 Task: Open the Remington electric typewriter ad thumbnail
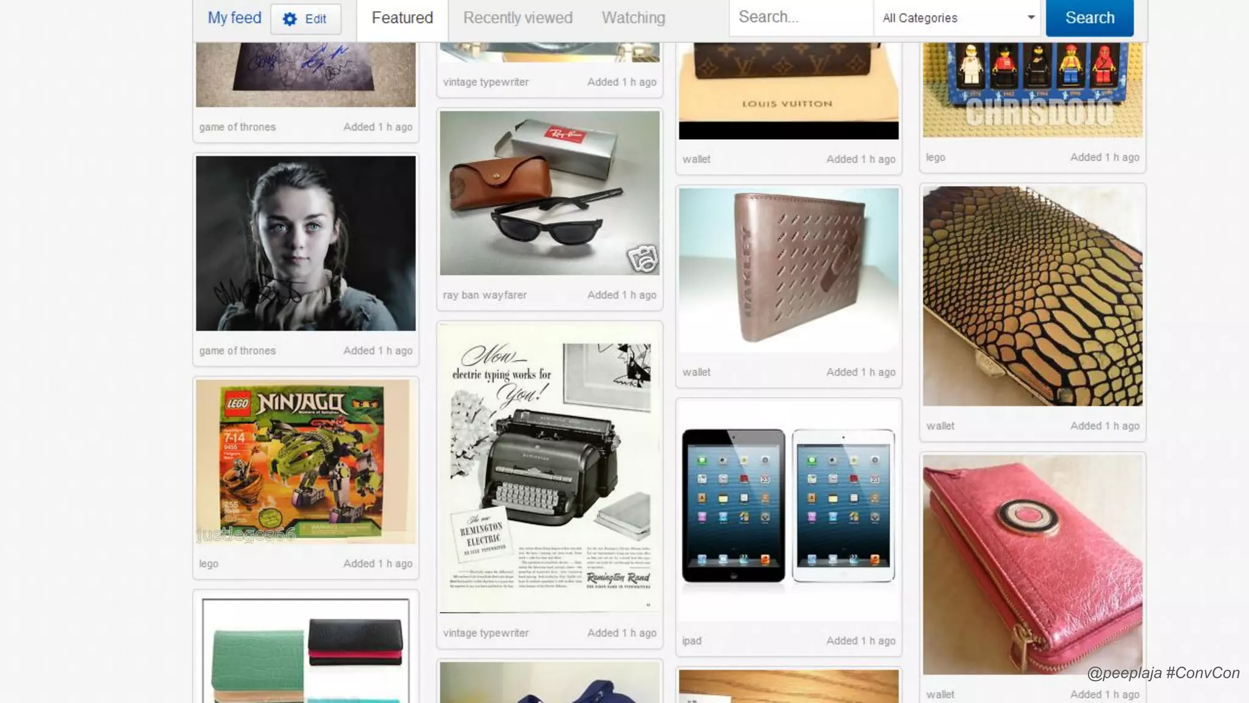coord(549,469)
